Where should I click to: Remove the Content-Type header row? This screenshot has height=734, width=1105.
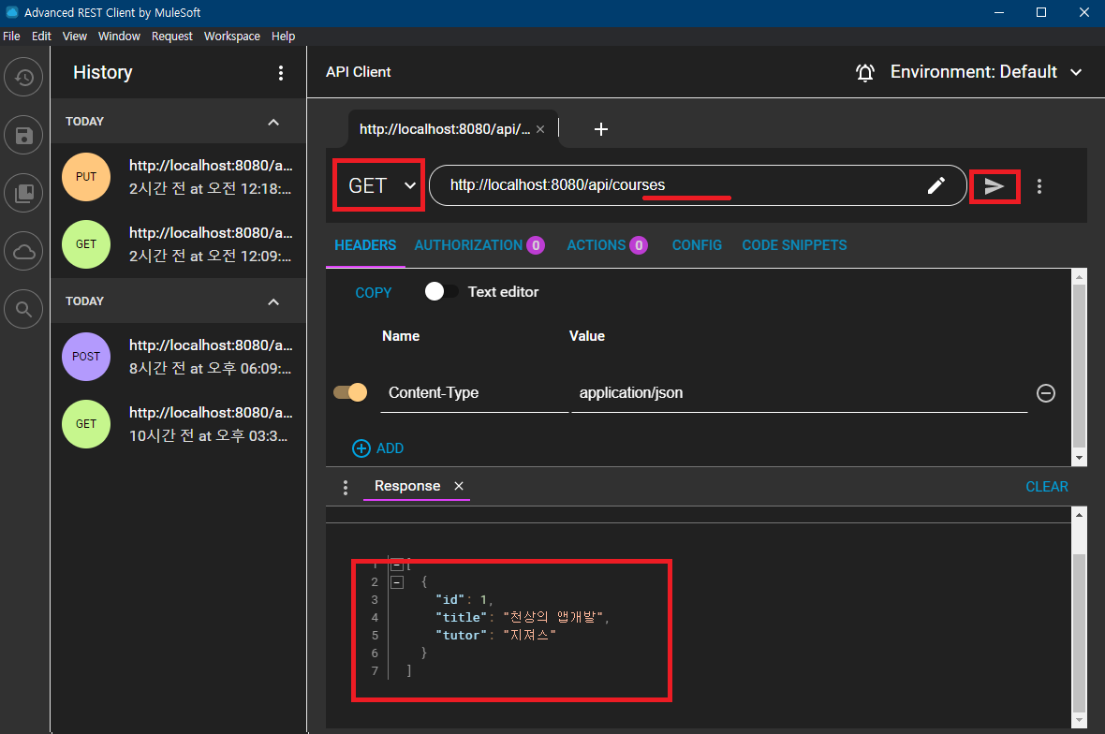tap(1046, 393)
